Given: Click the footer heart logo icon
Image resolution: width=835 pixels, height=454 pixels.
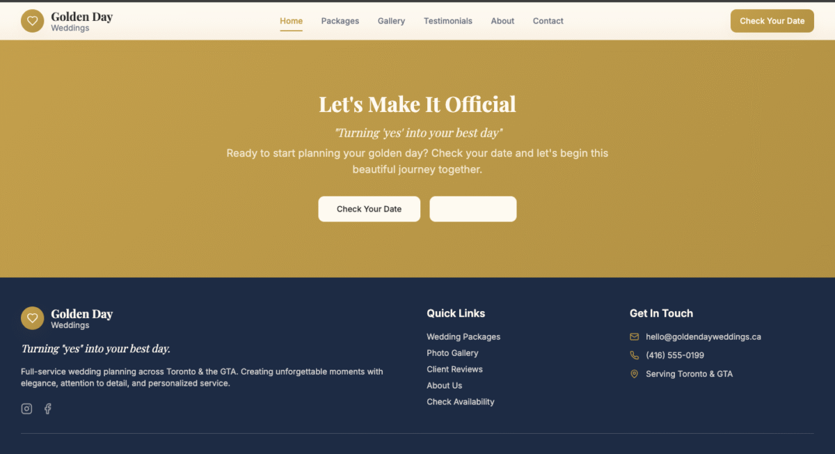Looking at the screenshot, I should pos(32,318).
